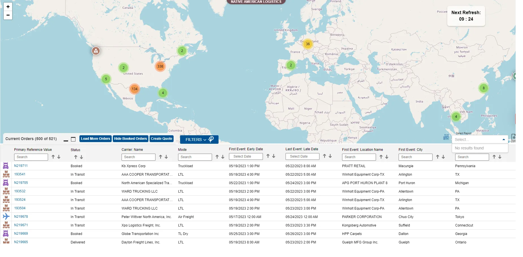This screenshot has height=257, width=523.
Task: Click 'PARKER CORPORATION' location cell
Action: tap(362, 217)
